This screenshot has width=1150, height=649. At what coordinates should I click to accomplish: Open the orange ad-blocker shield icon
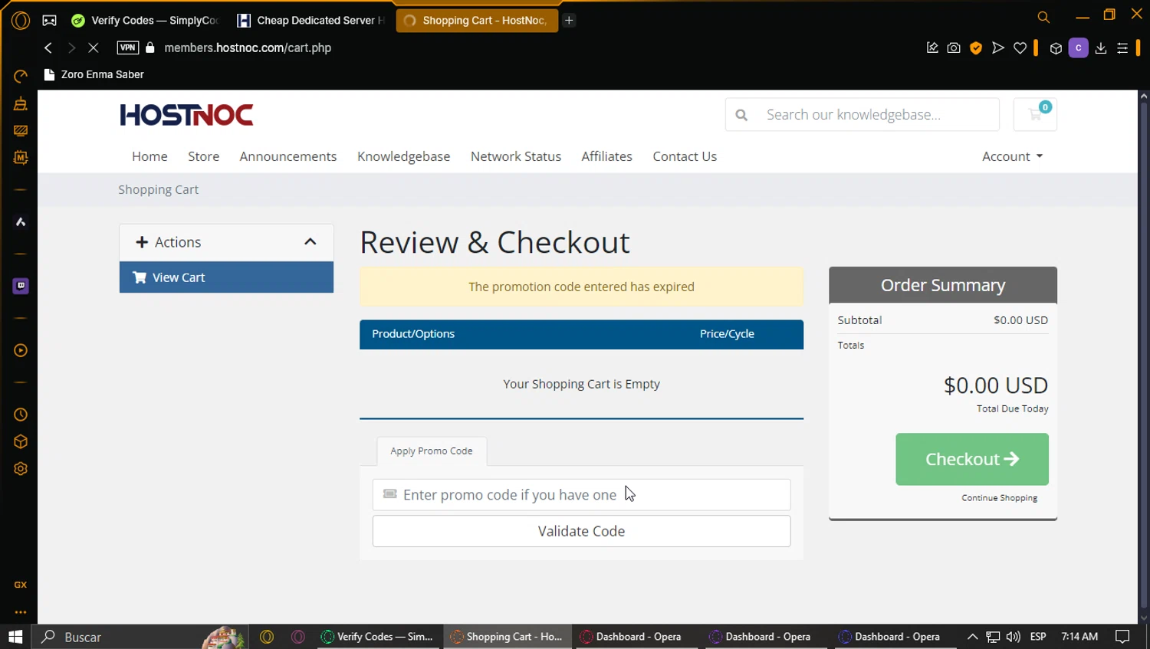976,48
